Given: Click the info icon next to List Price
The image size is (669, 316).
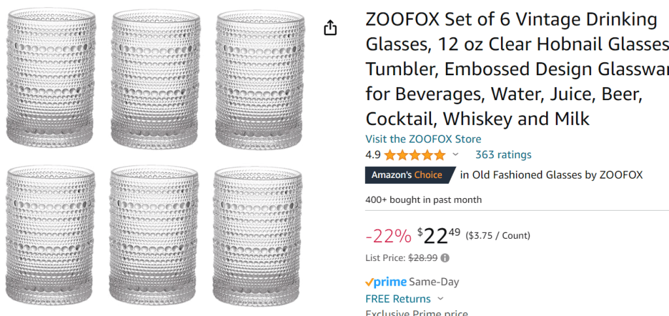Looking at the screenshot, I should 445,258.
